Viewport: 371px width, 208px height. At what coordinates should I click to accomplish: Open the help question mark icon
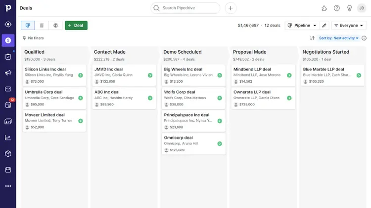tap(337, 8)
